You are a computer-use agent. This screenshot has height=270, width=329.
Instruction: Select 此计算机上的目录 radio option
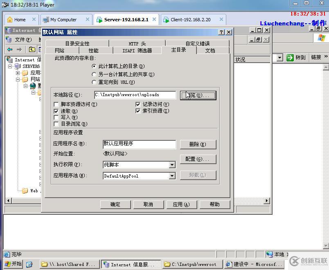(94, 66)
